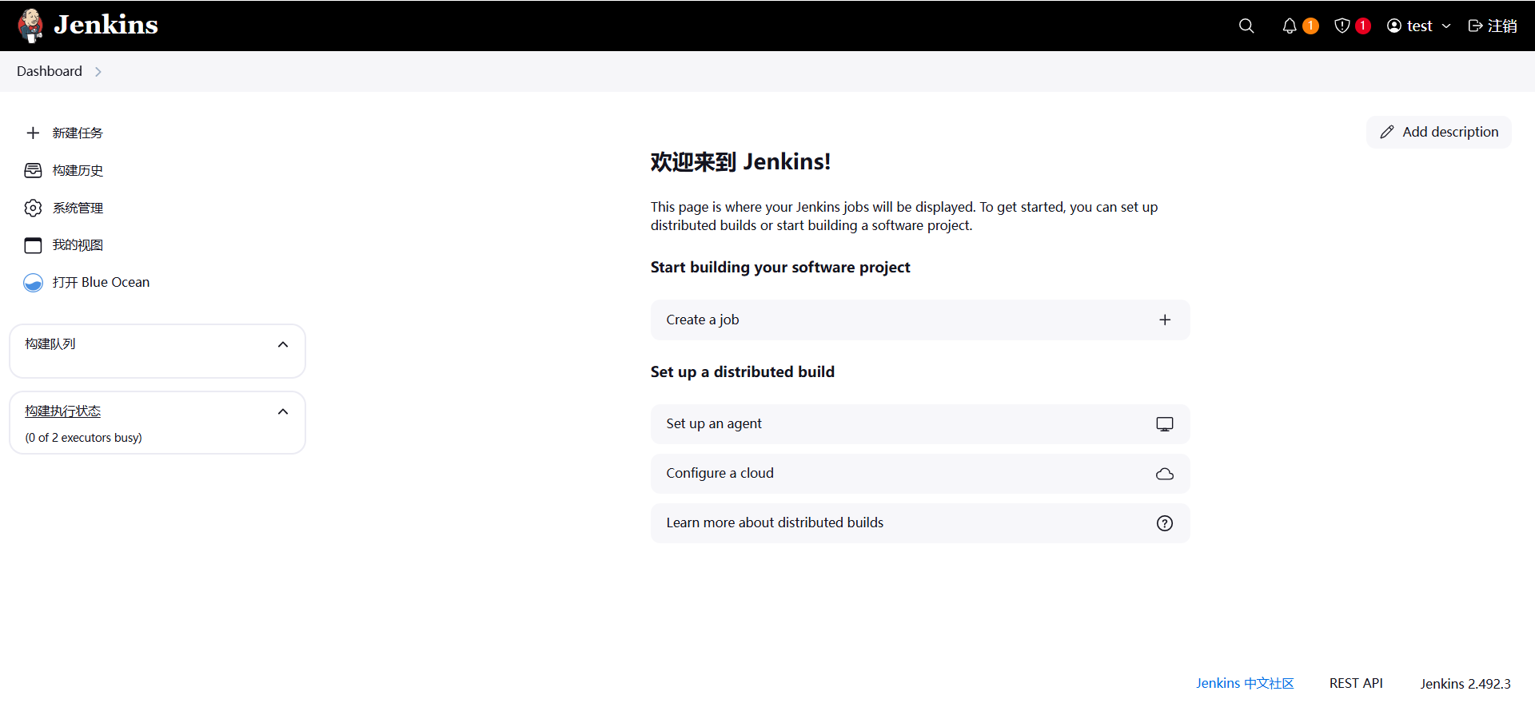Viewport: 1535px width, 711px height.
Task: Click the test user avatar icon
Action: click(x=1394, y=26)
